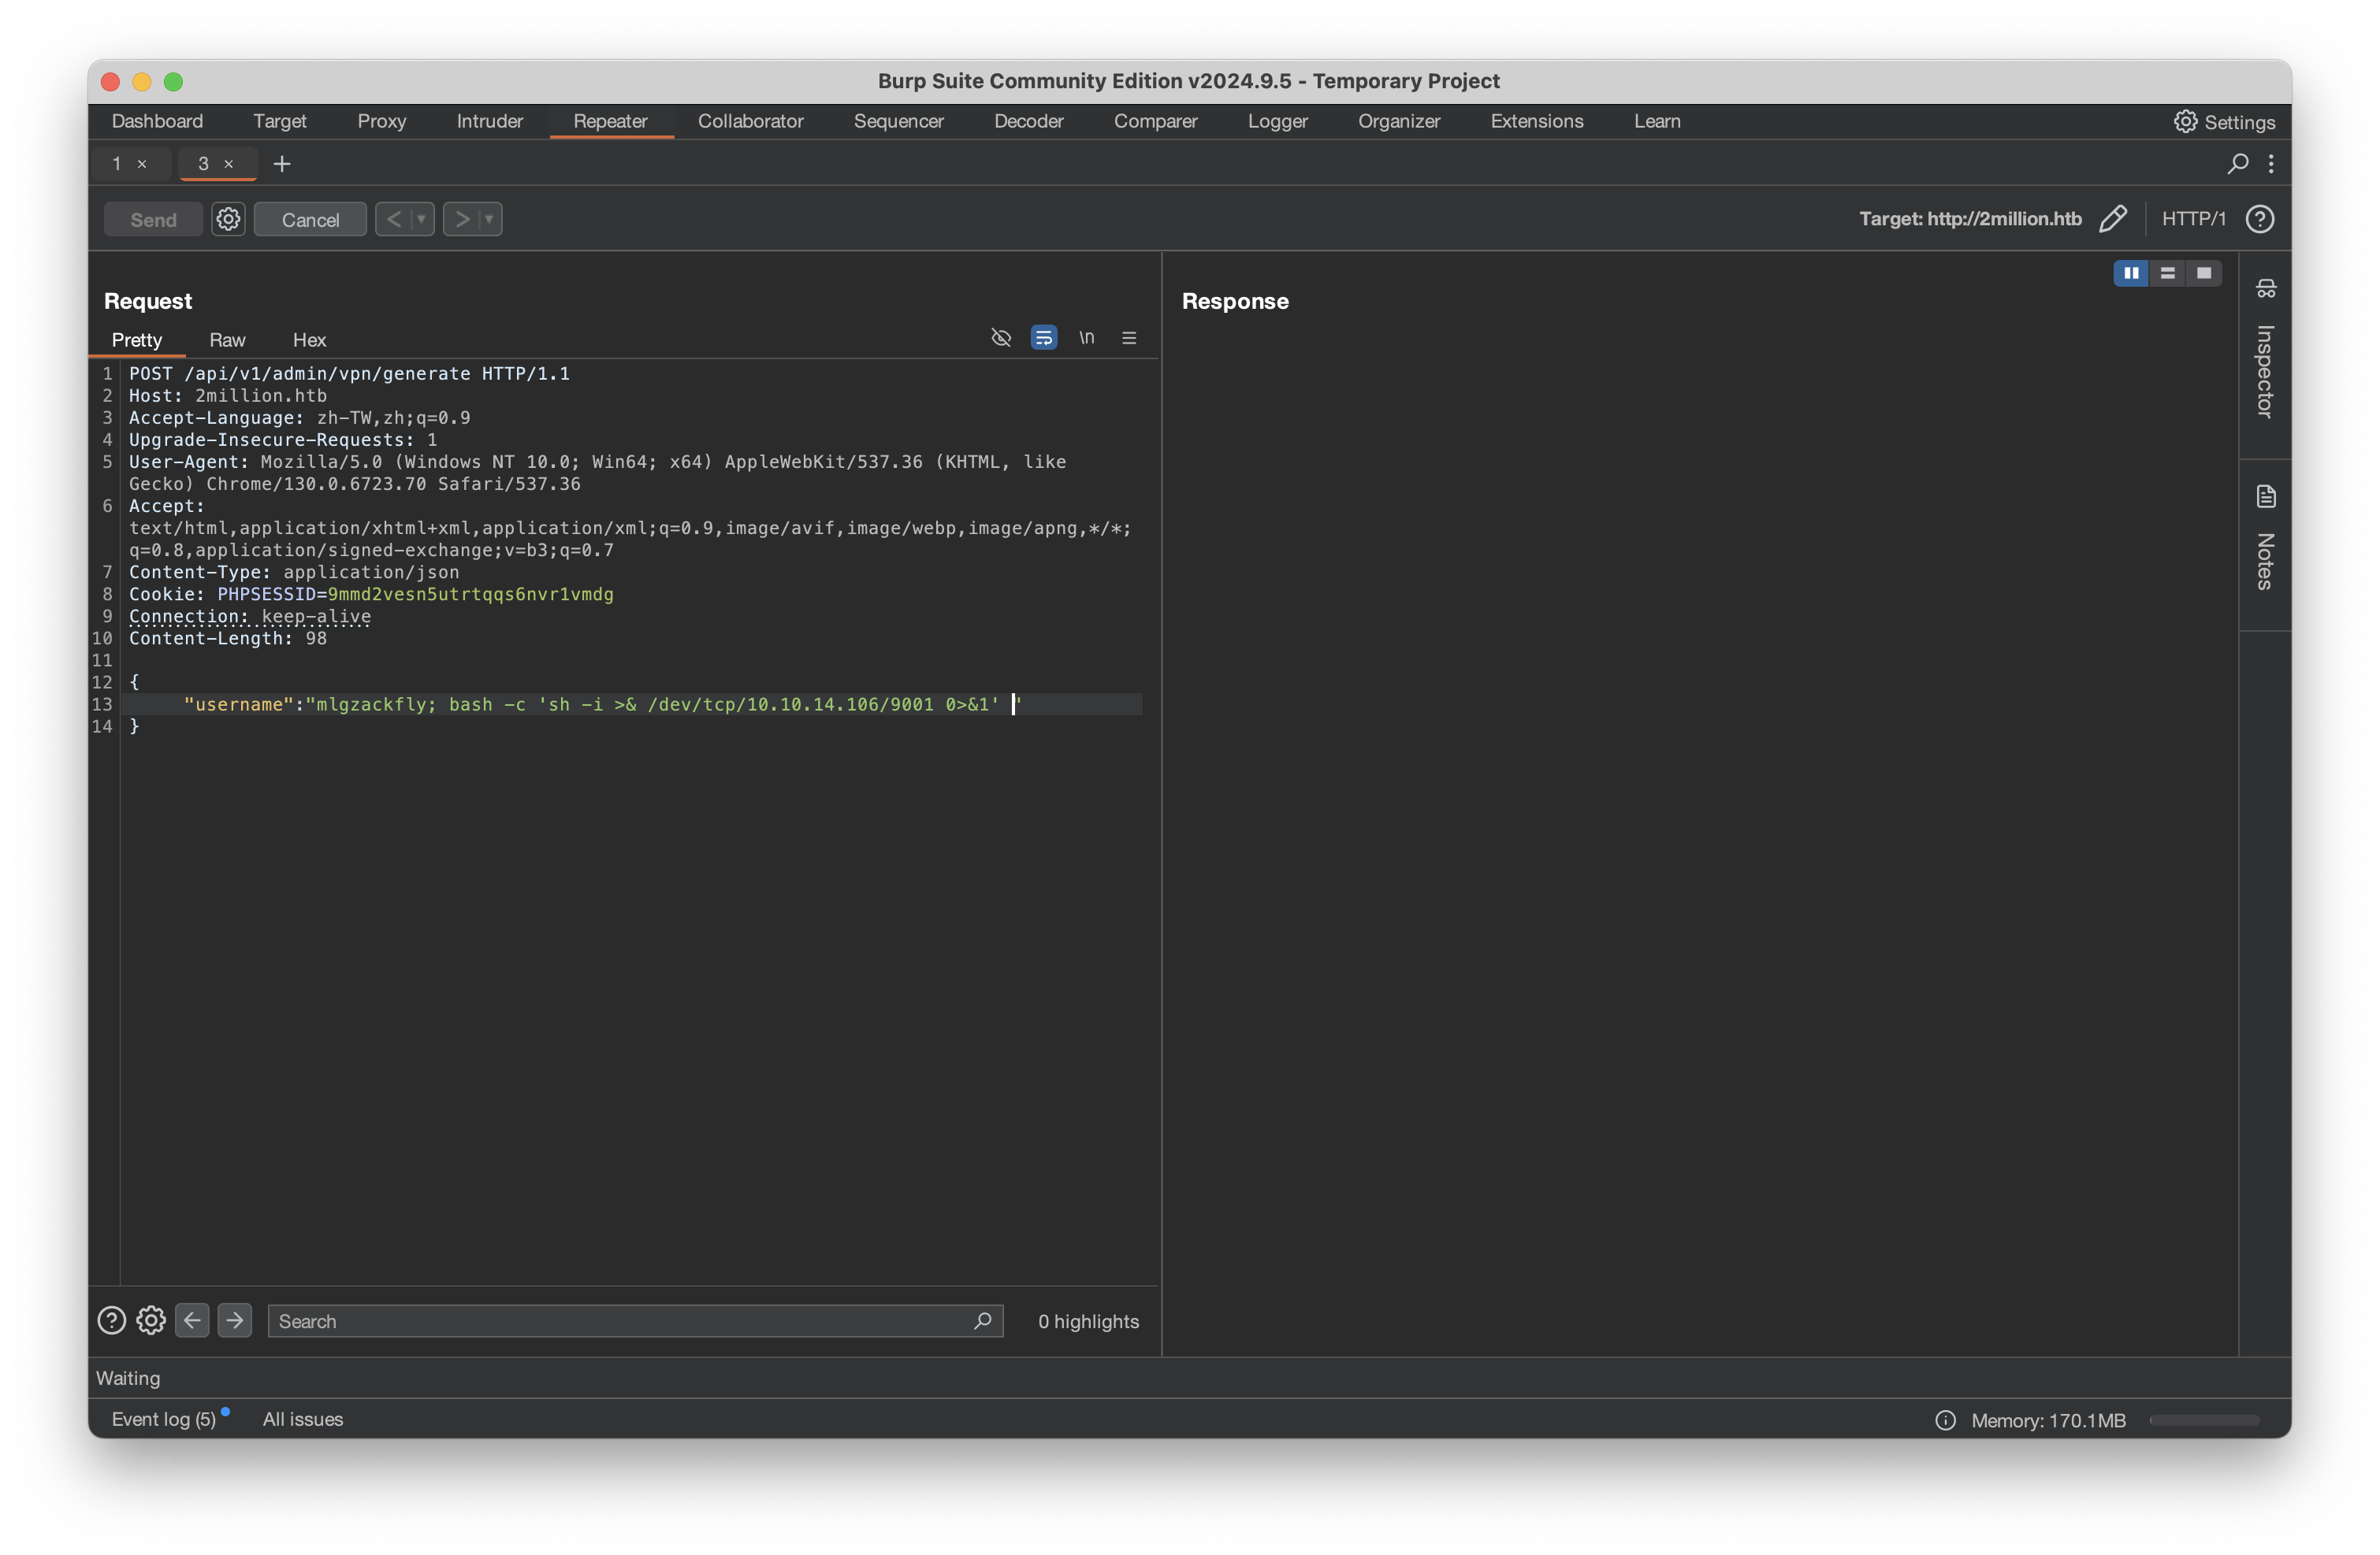Expand the next history dropdown arrow
Viewport: 2380px width, 1555px height.
[489, 219]
